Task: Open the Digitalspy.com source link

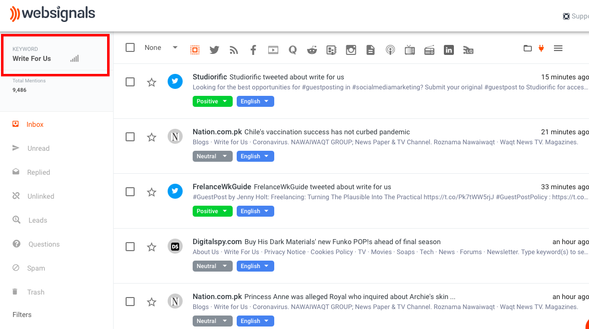Action: tap(217, 242)
